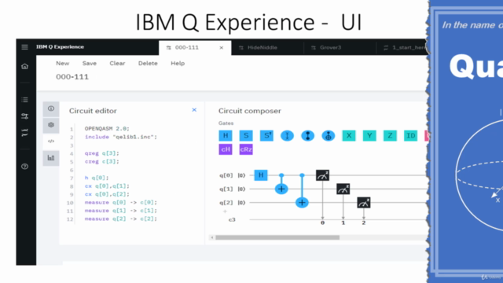The image size is (503, 283).
Task: Select the S gate
Action: pos(246,135)
